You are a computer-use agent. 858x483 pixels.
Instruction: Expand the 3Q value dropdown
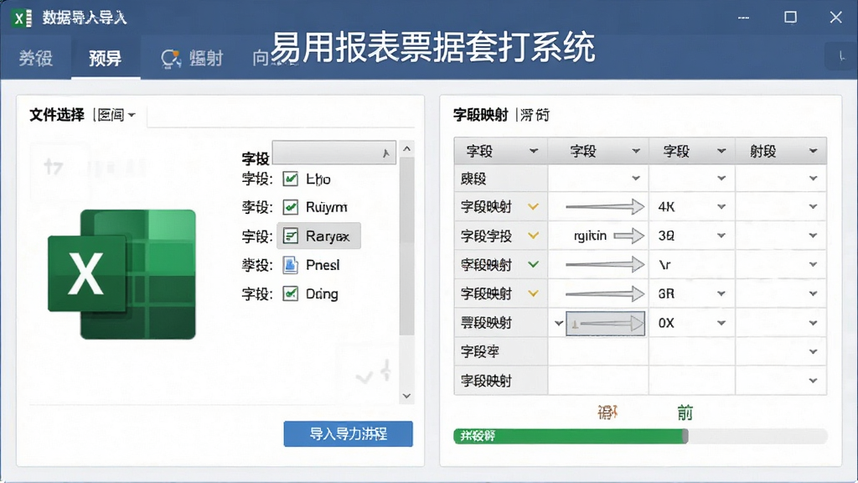[721, 236]
